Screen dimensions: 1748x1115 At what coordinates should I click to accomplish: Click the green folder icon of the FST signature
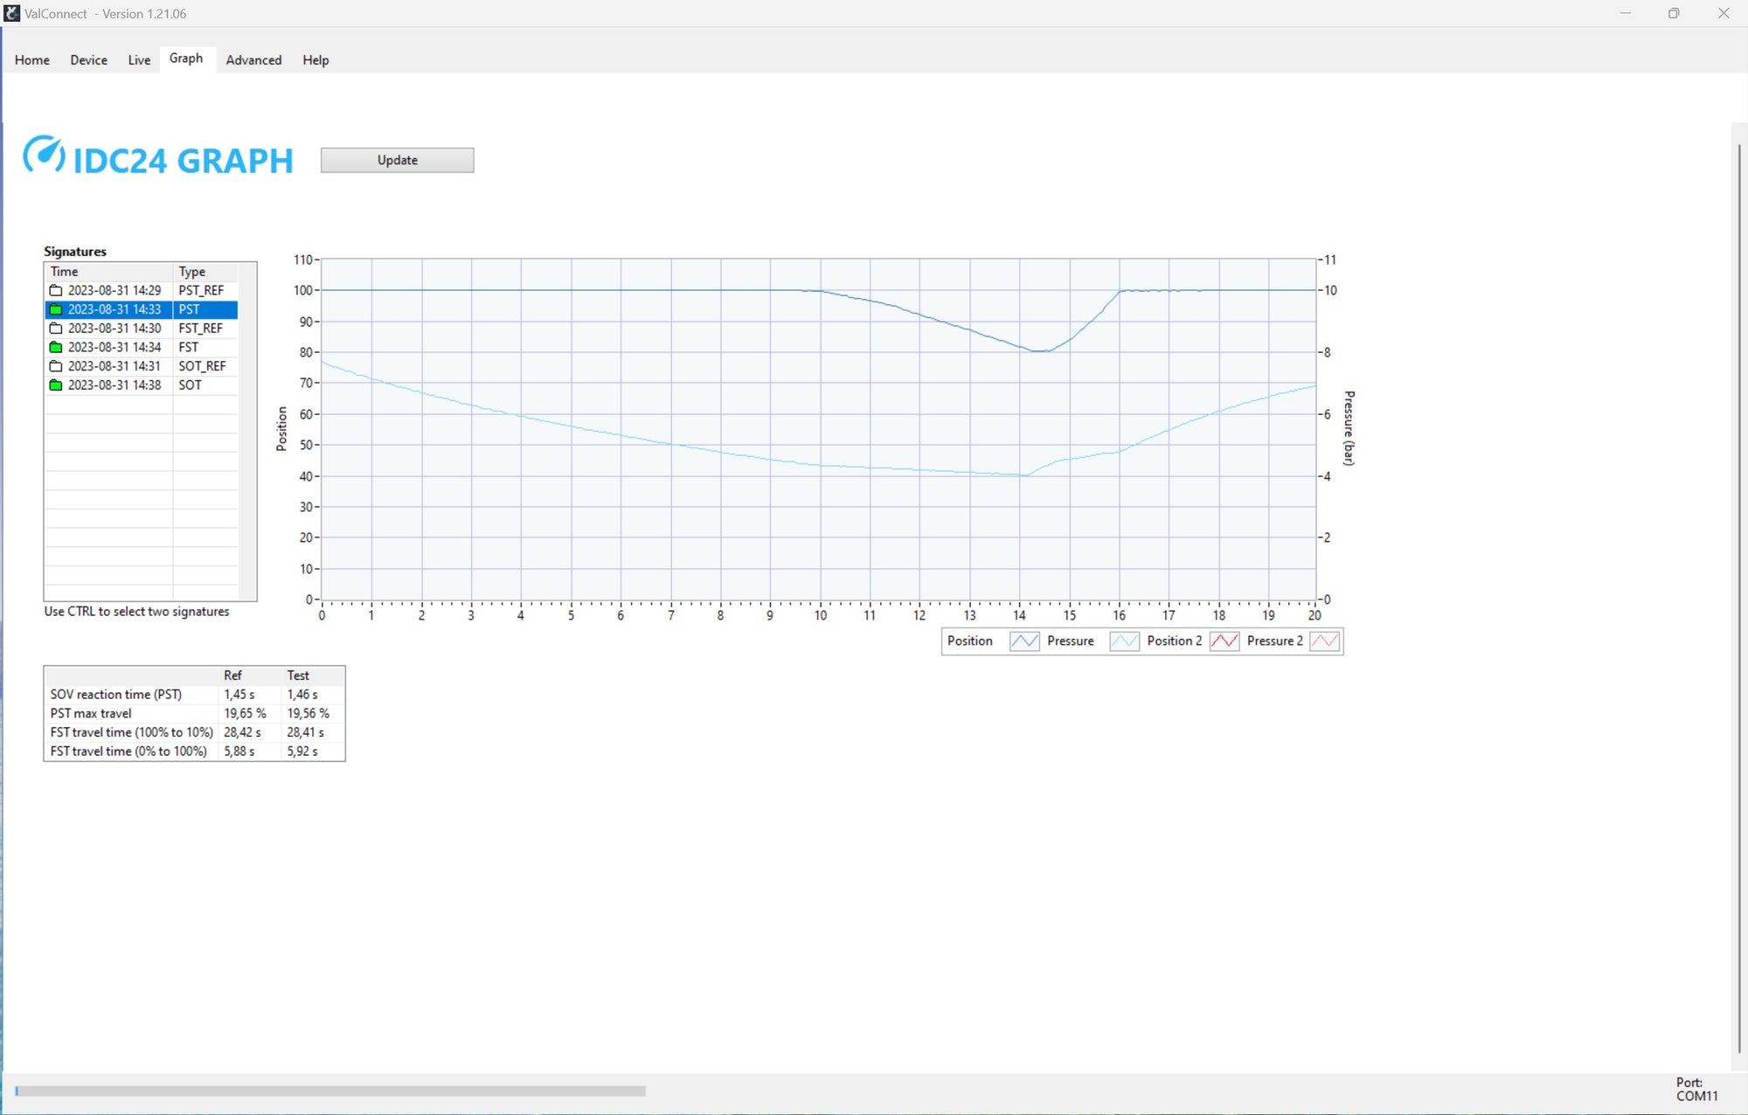point(54,347)
